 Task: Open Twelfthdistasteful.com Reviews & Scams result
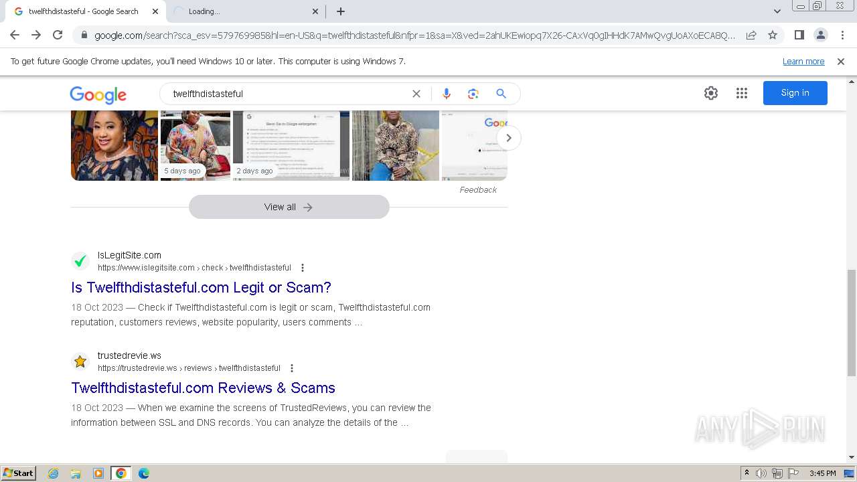click(x=203, y=388)
